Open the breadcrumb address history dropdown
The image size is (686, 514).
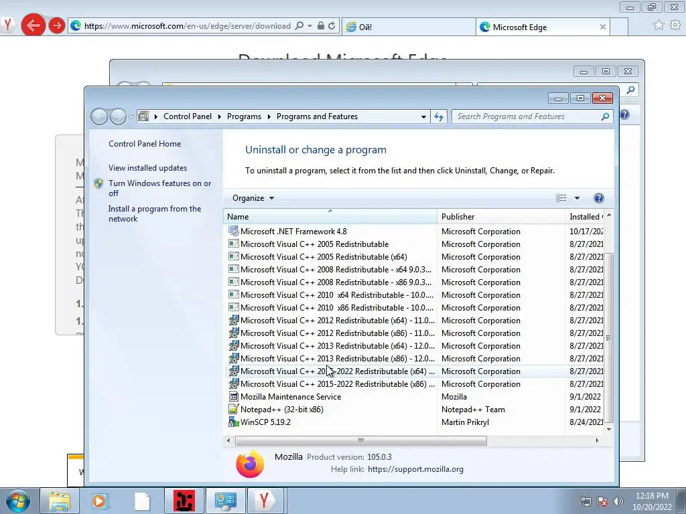click(423, 116)
